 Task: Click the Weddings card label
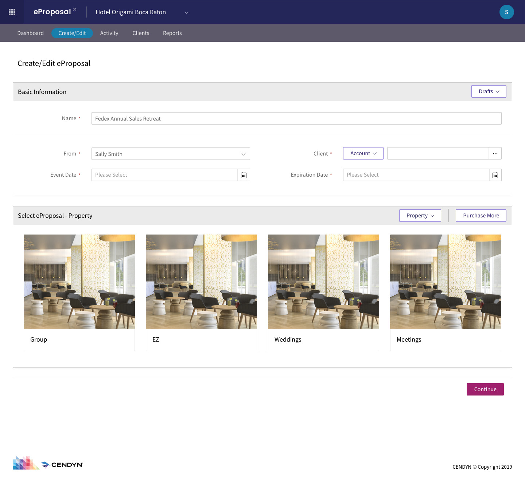[288, 339]
